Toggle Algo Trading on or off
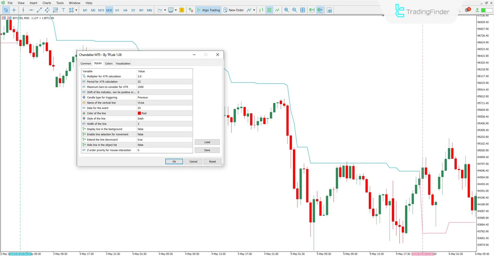This screenshot has height=256, width=494. pos(208,10)
